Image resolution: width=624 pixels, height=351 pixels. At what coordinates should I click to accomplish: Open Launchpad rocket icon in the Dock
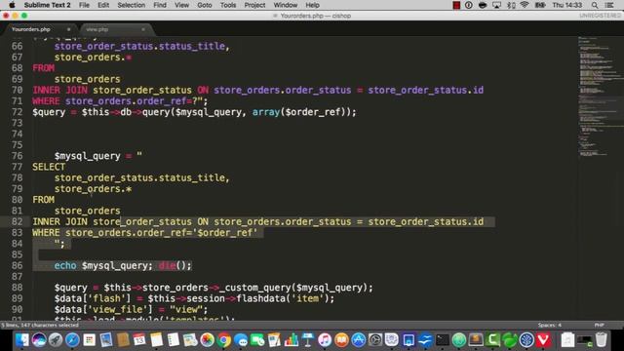[56, 340]
